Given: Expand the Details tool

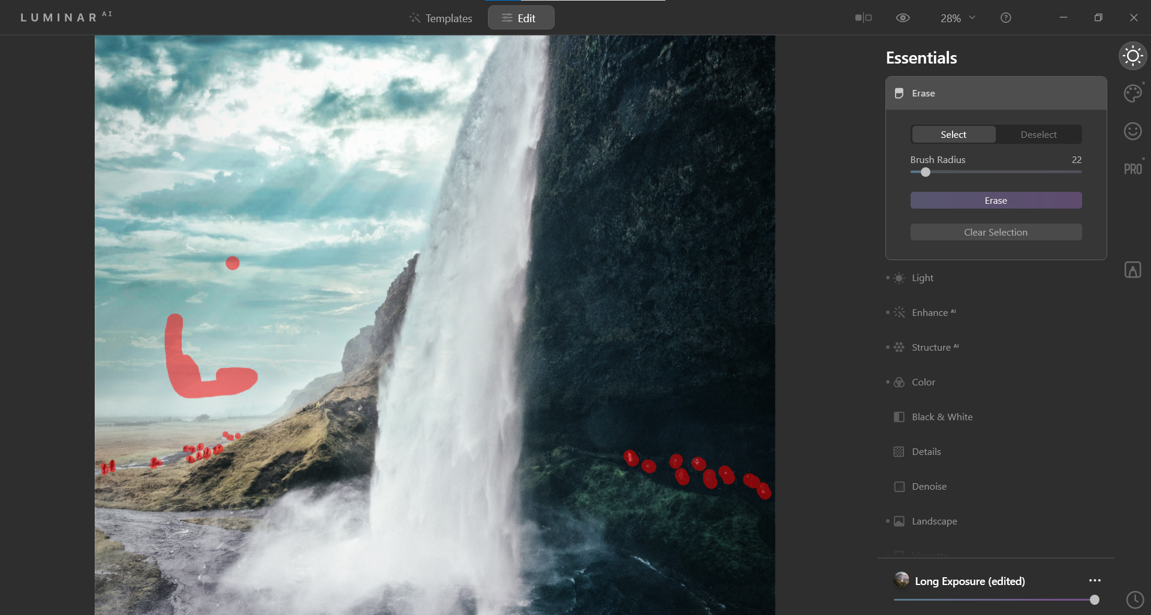Looking at the screenshot, I should click(x=996, y=452).
